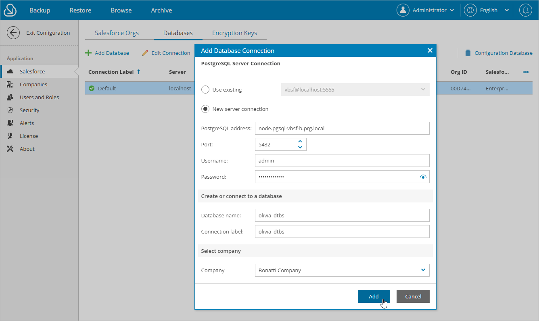Click the Add button to save connection

pyautogui.click(x=374, y=296)
